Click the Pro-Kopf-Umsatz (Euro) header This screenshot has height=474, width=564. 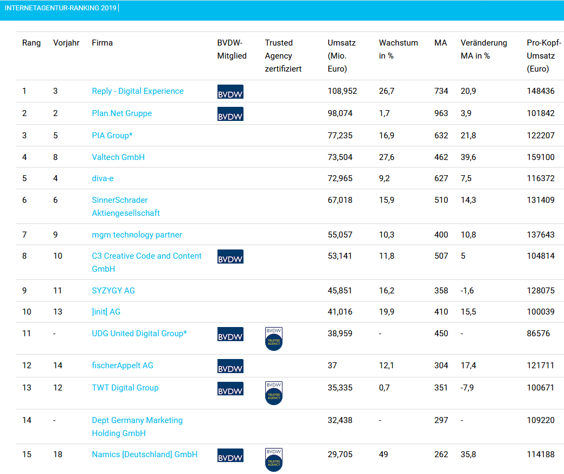544,56
